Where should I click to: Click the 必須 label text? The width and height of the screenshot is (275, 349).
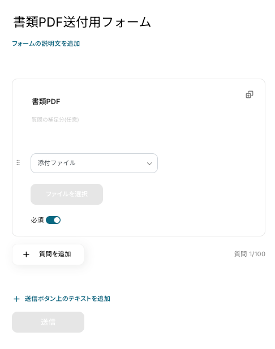coord(37,220)
